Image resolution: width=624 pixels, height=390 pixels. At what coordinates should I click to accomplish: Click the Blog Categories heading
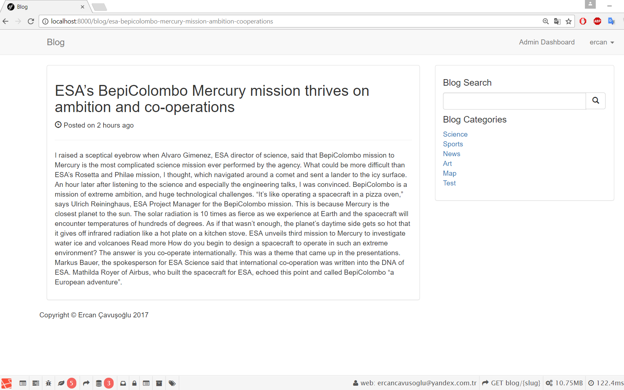tap(475, 120)
